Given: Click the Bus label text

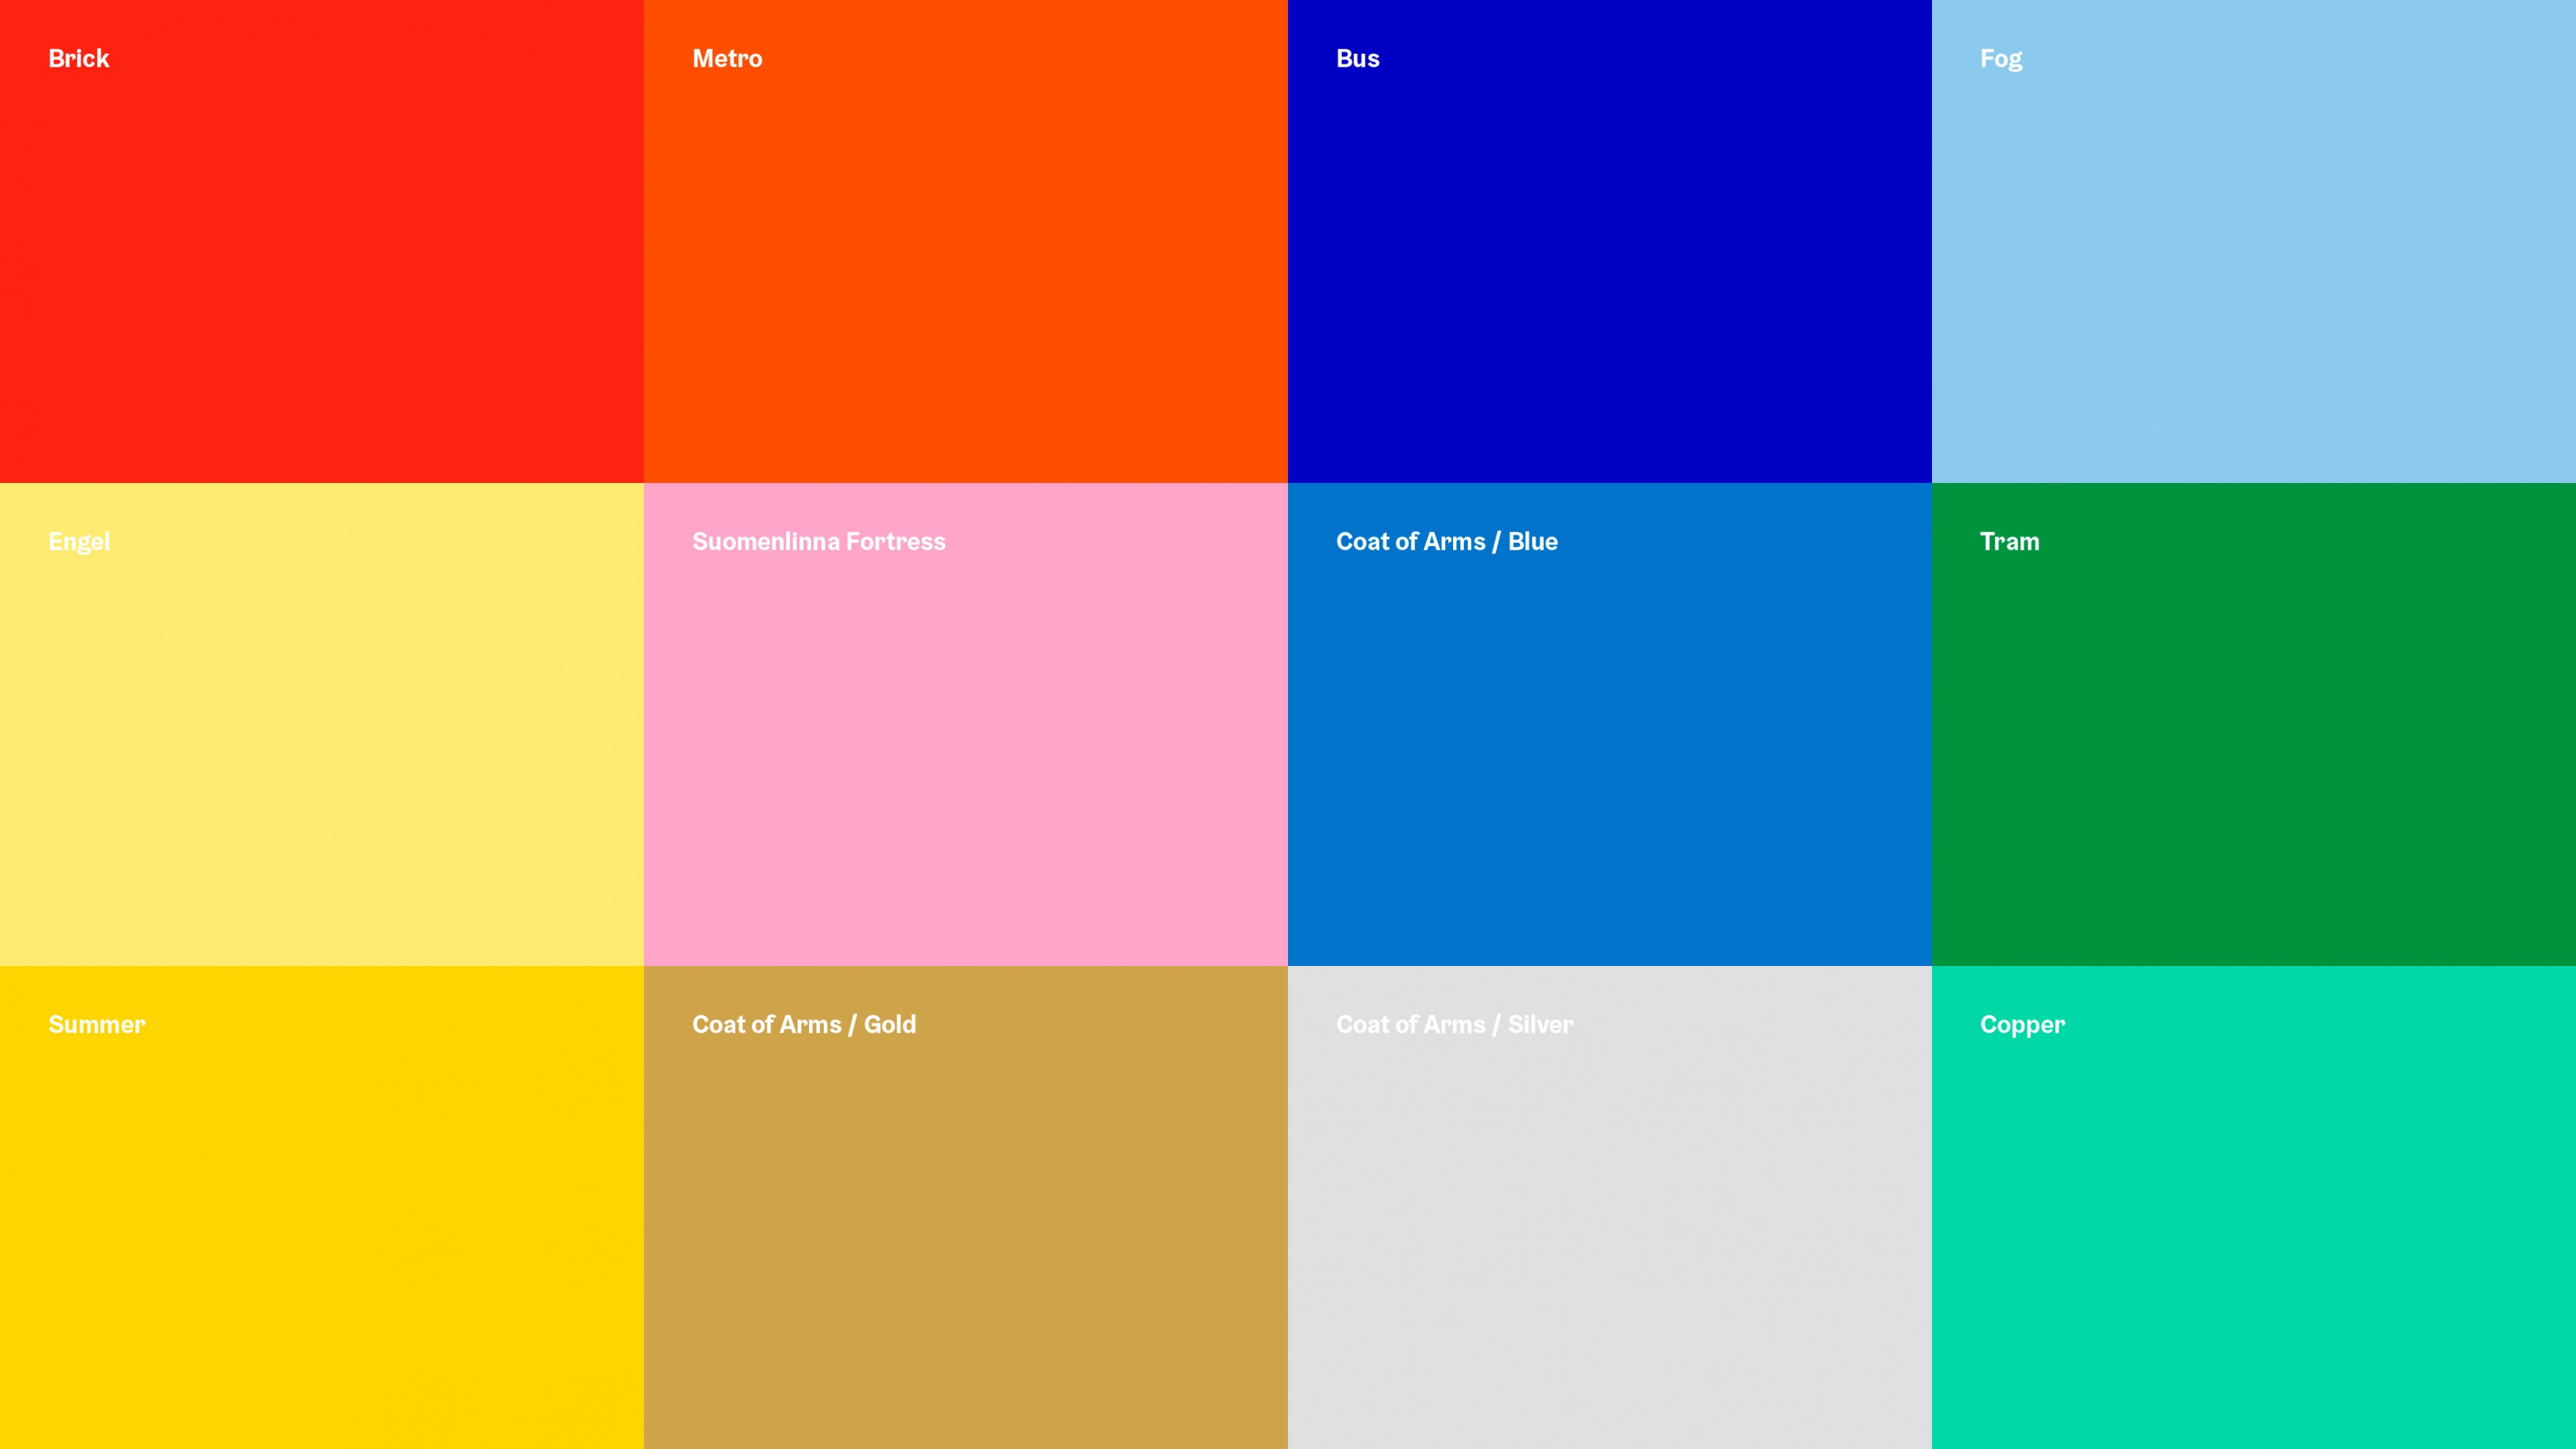Looking at the screenshot, I should 1358,58.
